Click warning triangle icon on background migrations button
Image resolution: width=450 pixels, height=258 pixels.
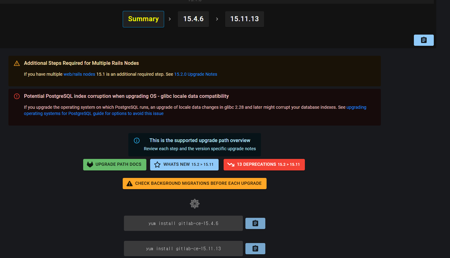tap(129, 184)
